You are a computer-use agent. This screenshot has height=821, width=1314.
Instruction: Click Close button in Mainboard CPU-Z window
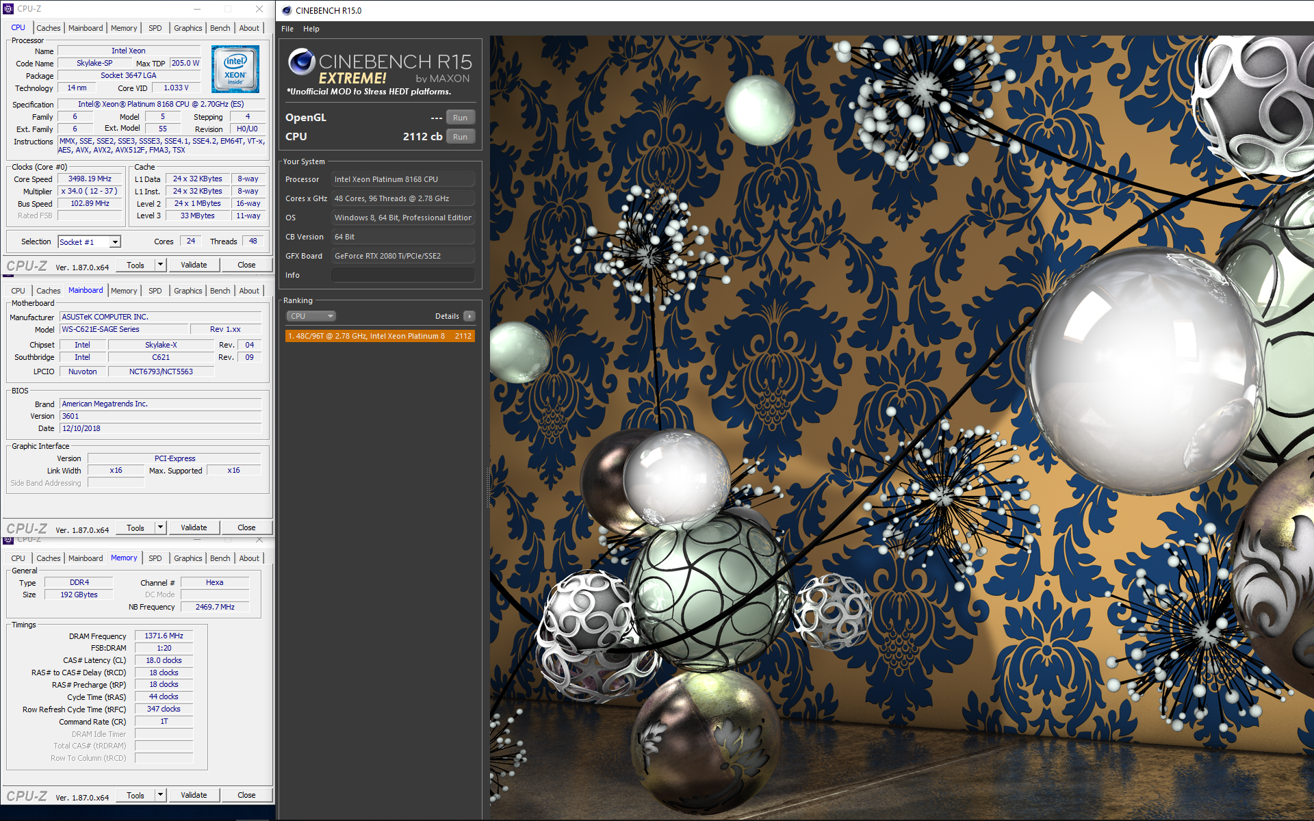click(x=246, y=527)
